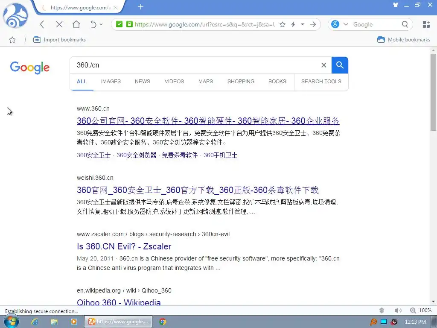Open the extensions grid icon
This screenshot has height=328, width=437.
pyautogui.click(x=426, y=24)
